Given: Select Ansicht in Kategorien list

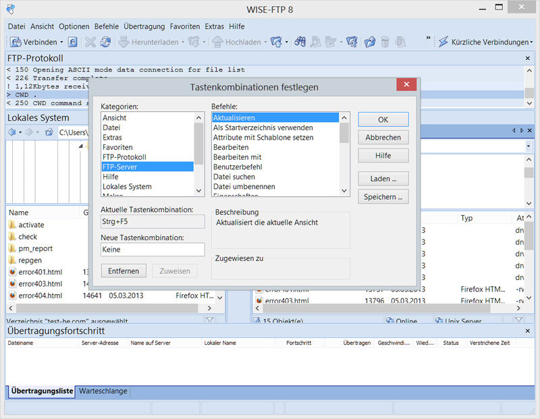Looking at the screenshot, I should tap(147, 118).
